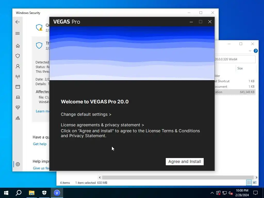Open Account protection in Windows Security sidebar
This screenshot has height=198, width=264.
point(18,66)
